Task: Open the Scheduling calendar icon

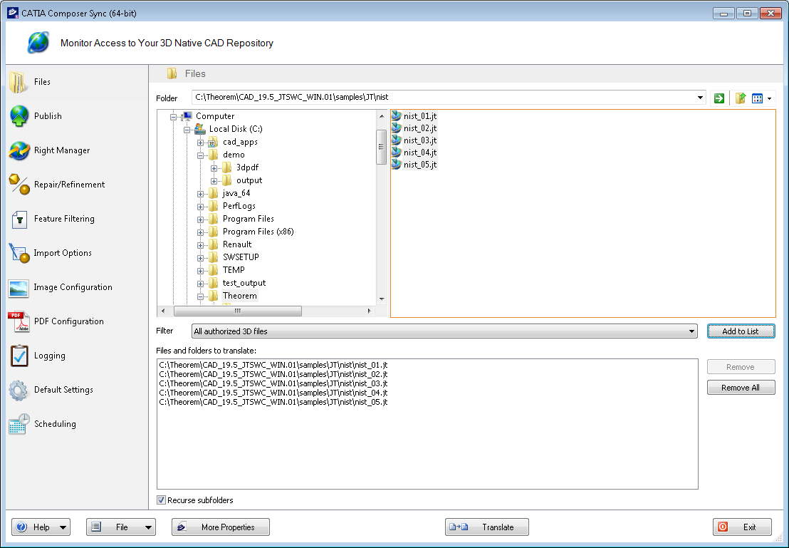Action: click(19, 424)
